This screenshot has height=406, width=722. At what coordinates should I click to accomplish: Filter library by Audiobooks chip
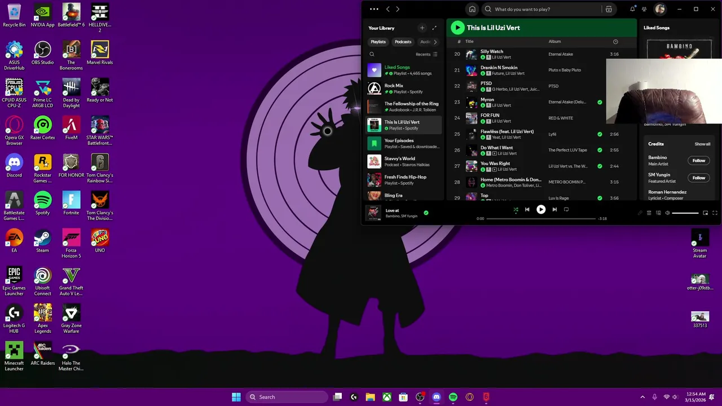pyautogui.click(x=425, y=42)
